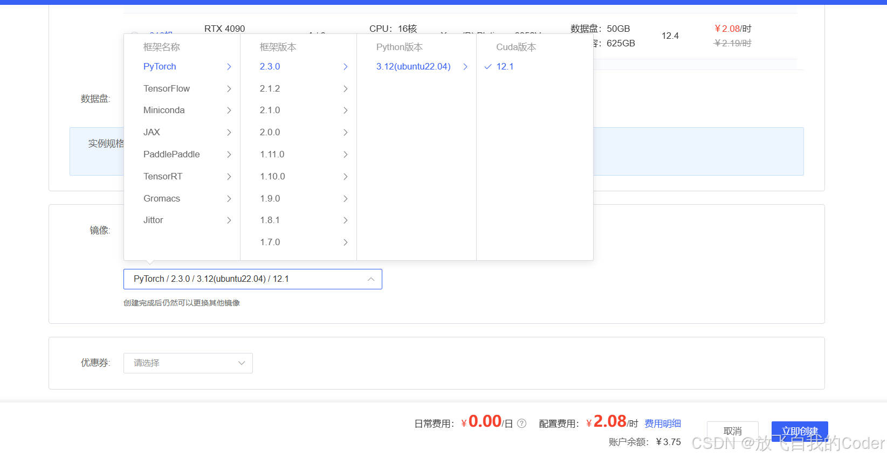Click 立即创建 create now button
Image resolution: width=887 pixels, height=458 pixels.
pyautogui.click(x=800, y=431)
